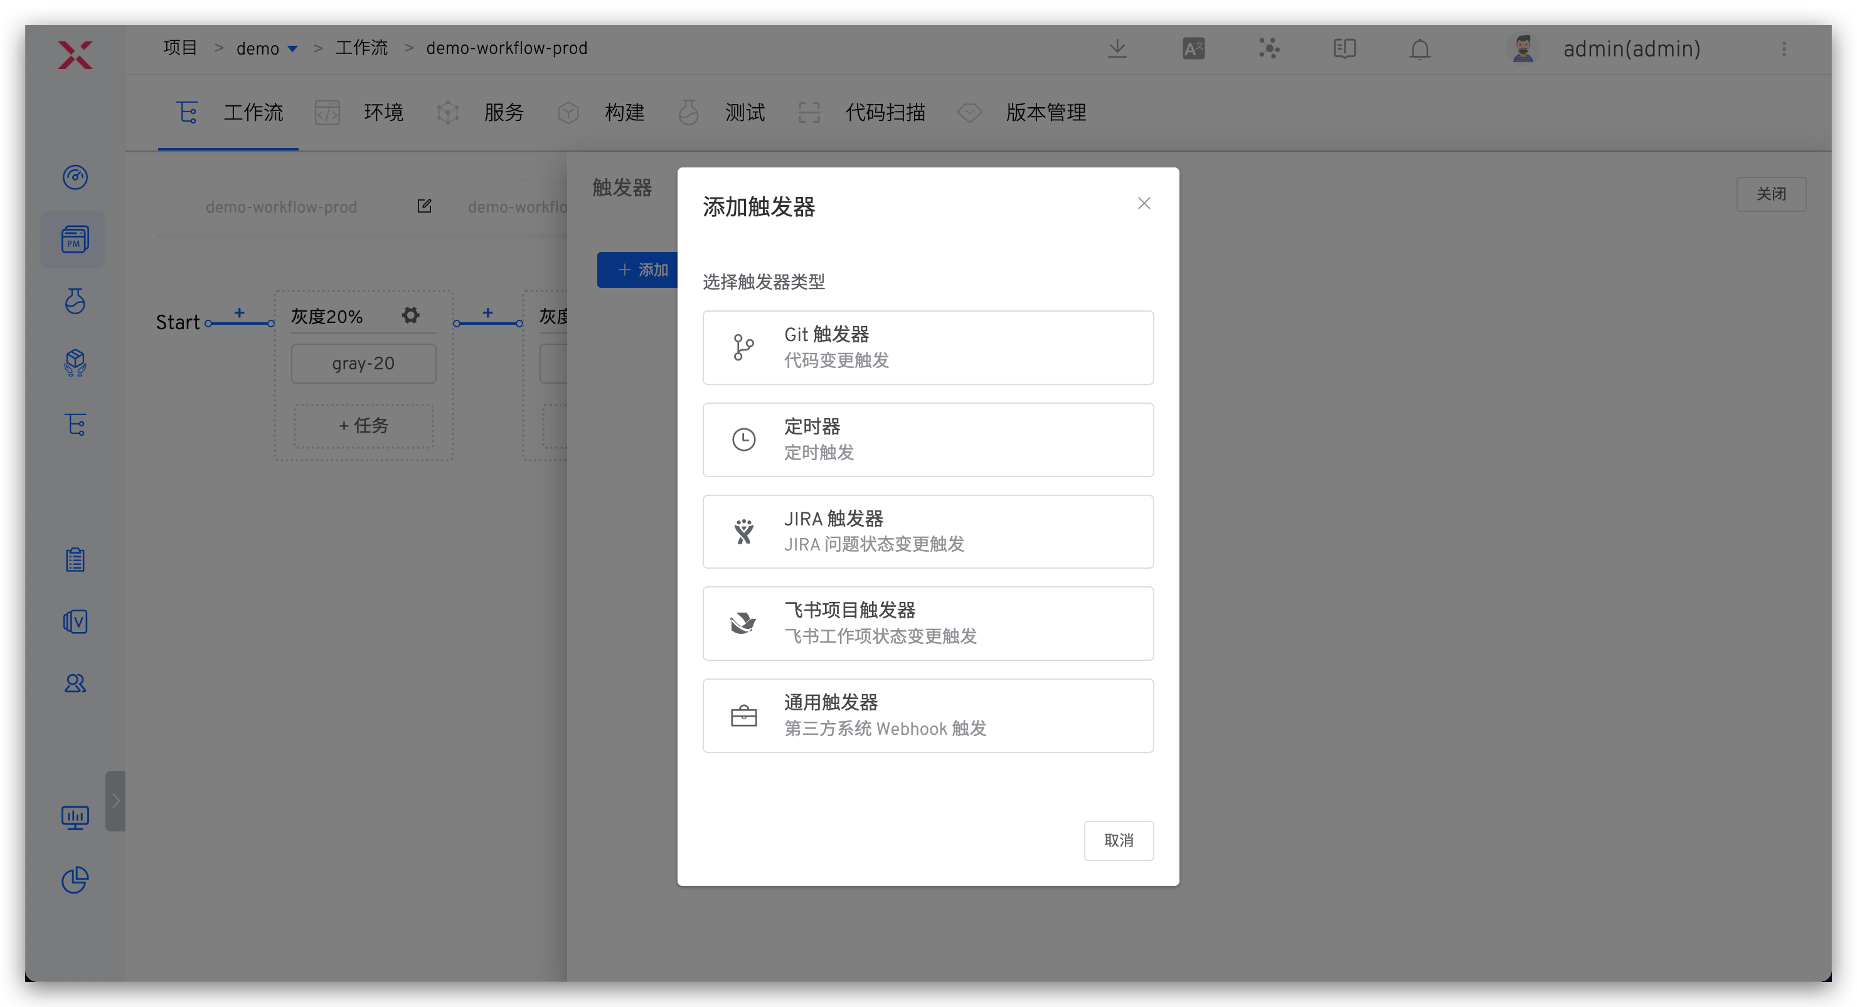1857x1007 pixels.
Task: Close the 添加触发器 dialog
Action: pyautogui.click(x=1143, y=204)
